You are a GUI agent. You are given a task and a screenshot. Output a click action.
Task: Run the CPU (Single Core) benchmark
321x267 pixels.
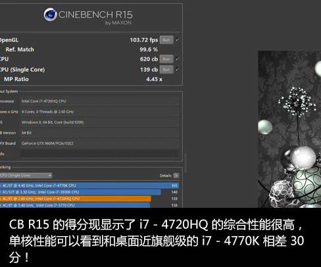click(x=166, y=70)
